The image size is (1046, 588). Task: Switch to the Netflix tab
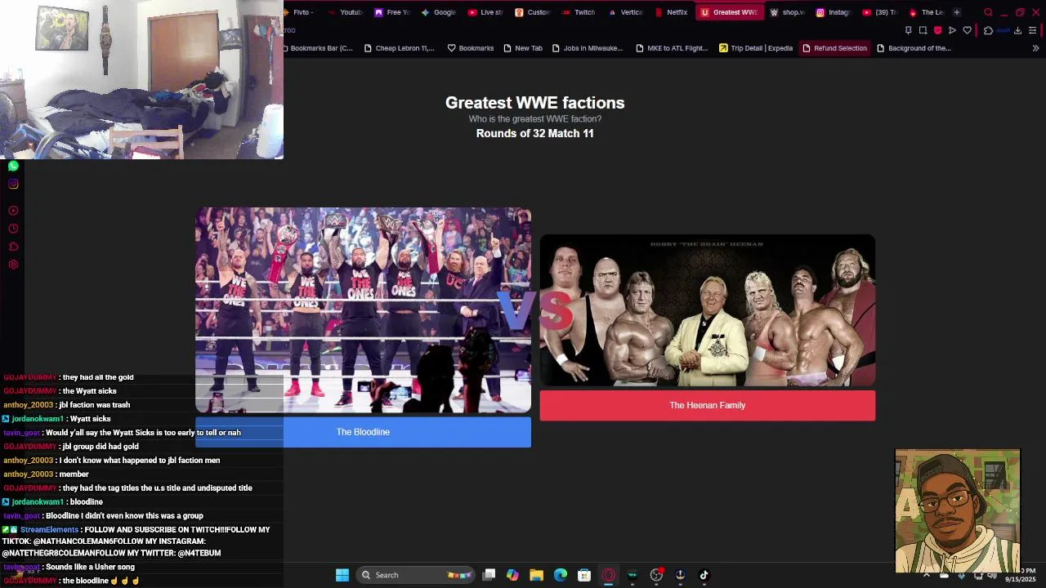coord(672,12)
